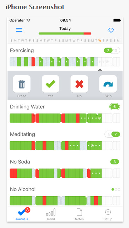
Task: Toggle the Exercising 7/10 streak switch
Action: coord(112,50)
